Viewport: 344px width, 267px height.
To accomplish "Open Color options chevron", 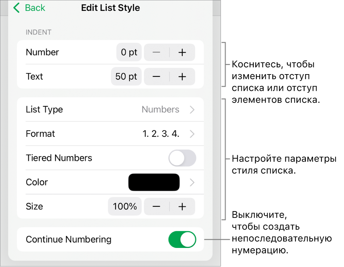I will [x=192, y=182].
